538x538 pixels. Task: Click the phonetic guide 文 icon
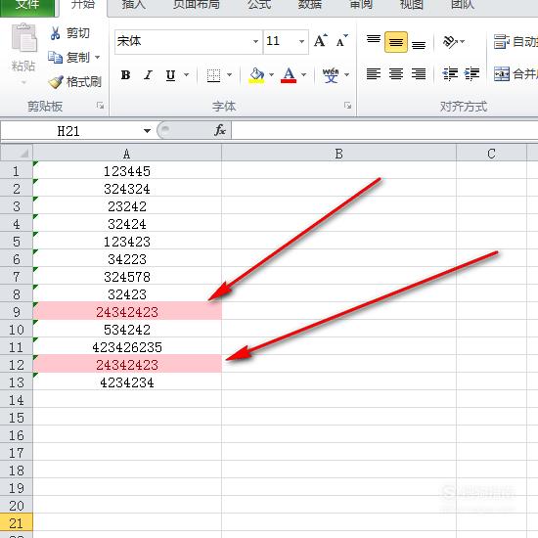331,74
